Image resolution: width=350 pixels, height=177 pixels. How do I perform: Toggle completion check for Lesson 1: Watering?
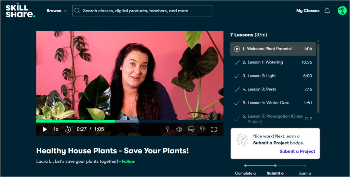[x=237, y=62]
